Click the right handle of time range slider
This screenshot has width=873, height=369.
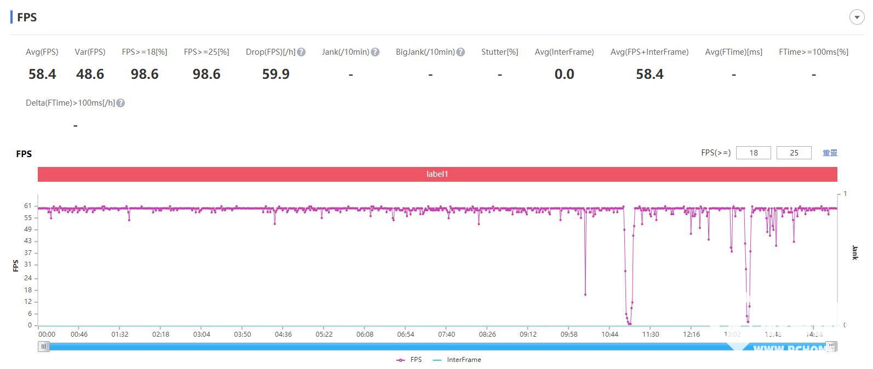(831, 346)
